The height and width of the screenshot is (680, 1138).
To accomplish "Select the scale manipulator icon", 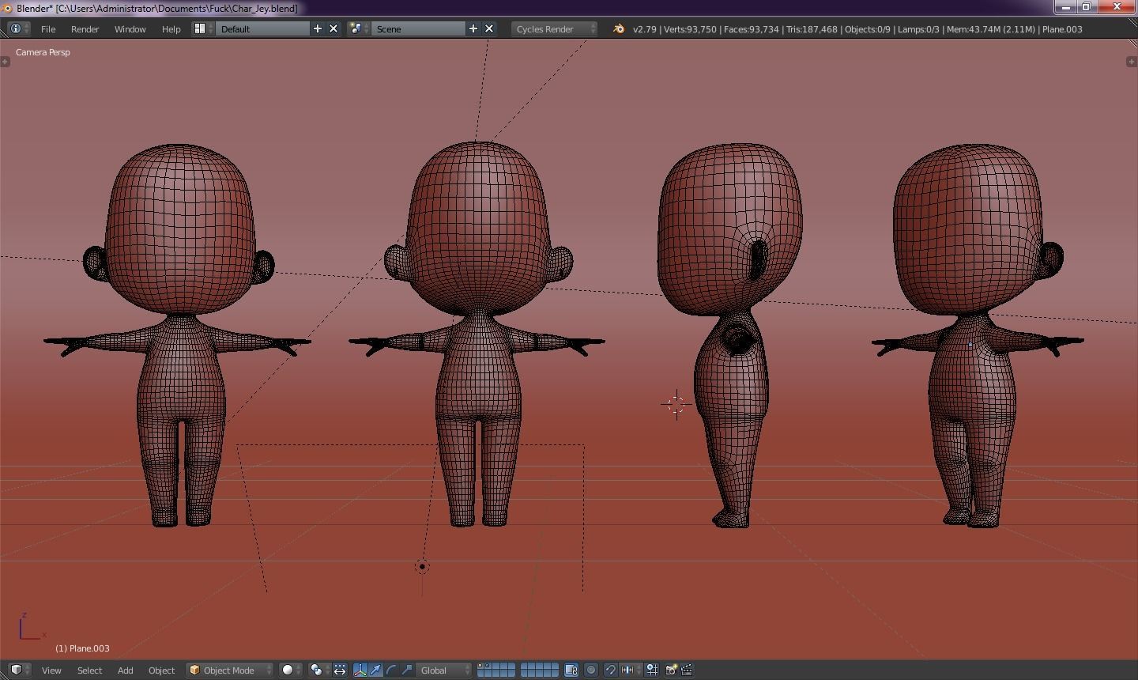I will coord(407,670).
